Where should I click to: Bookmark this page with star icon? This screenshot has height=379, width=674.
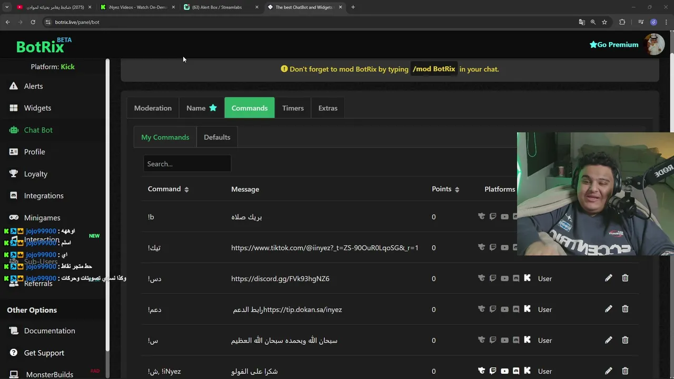(604, 22)
